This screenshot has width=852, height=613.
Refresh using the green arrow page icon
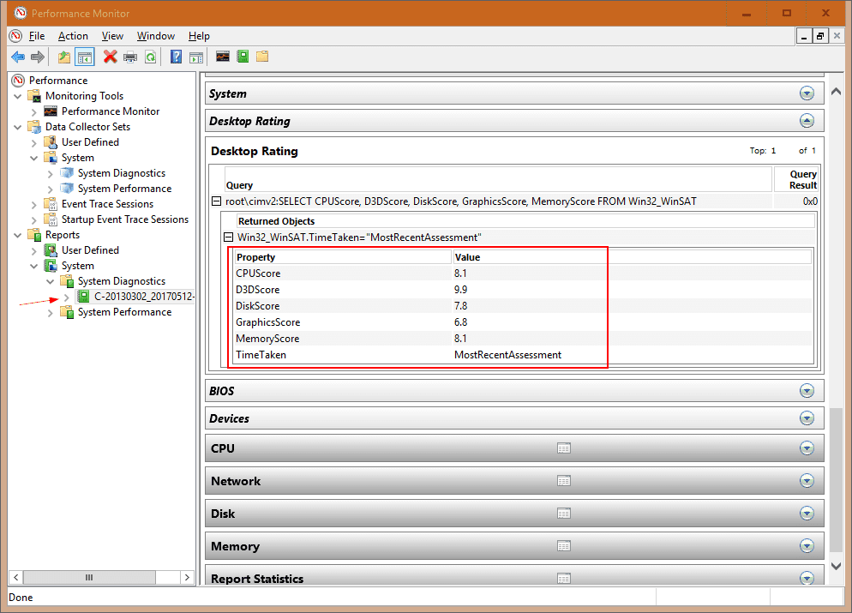click(x=151, y=57)
